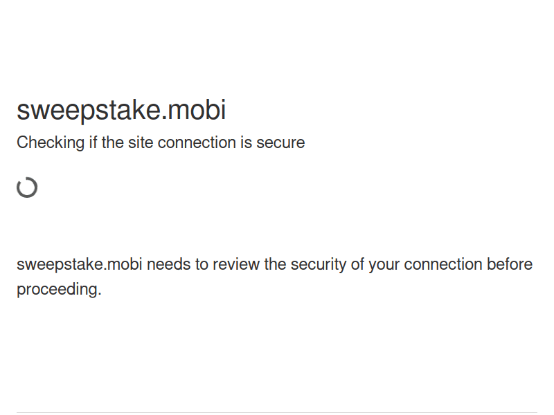Click the word "of" in the paragraph
Viewport: 554px width, 415px height.
(357, 265)
